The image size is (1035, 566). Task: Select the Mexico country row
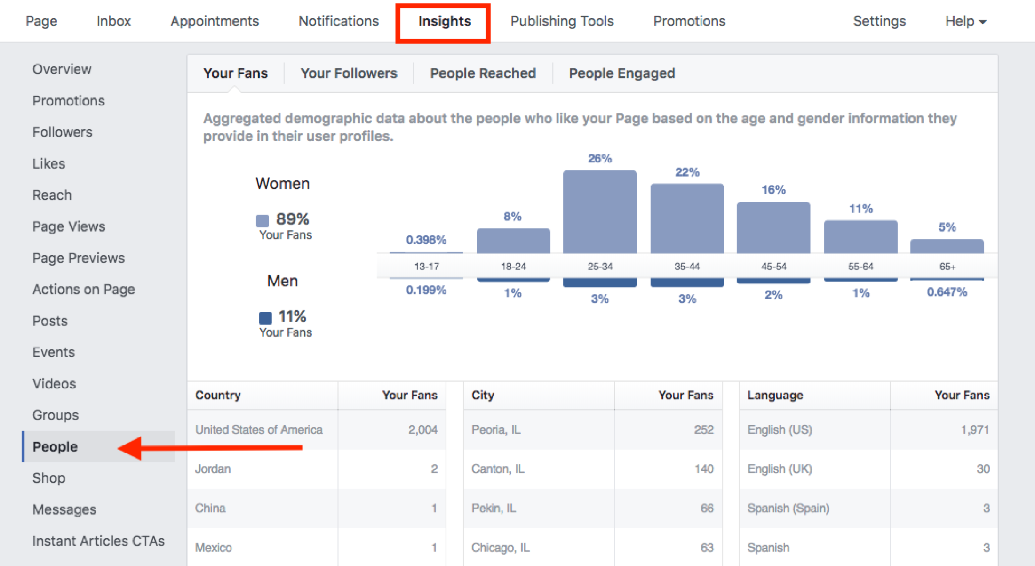tap(317, 547)
